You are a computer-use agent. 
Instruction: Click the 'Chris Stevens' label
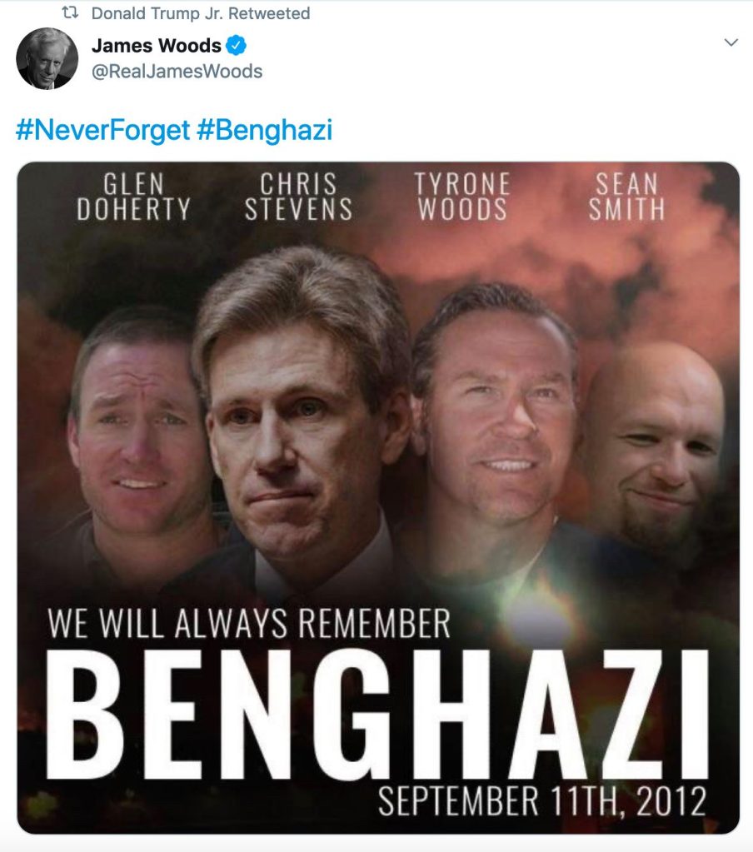pos(298,197)
